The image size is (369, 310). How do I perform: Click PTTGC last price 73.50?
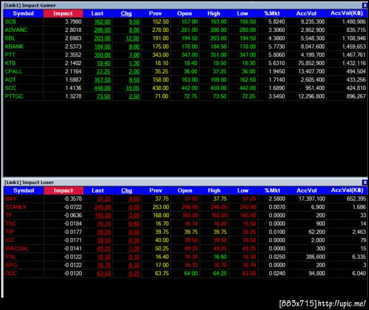tap(103, 97)
